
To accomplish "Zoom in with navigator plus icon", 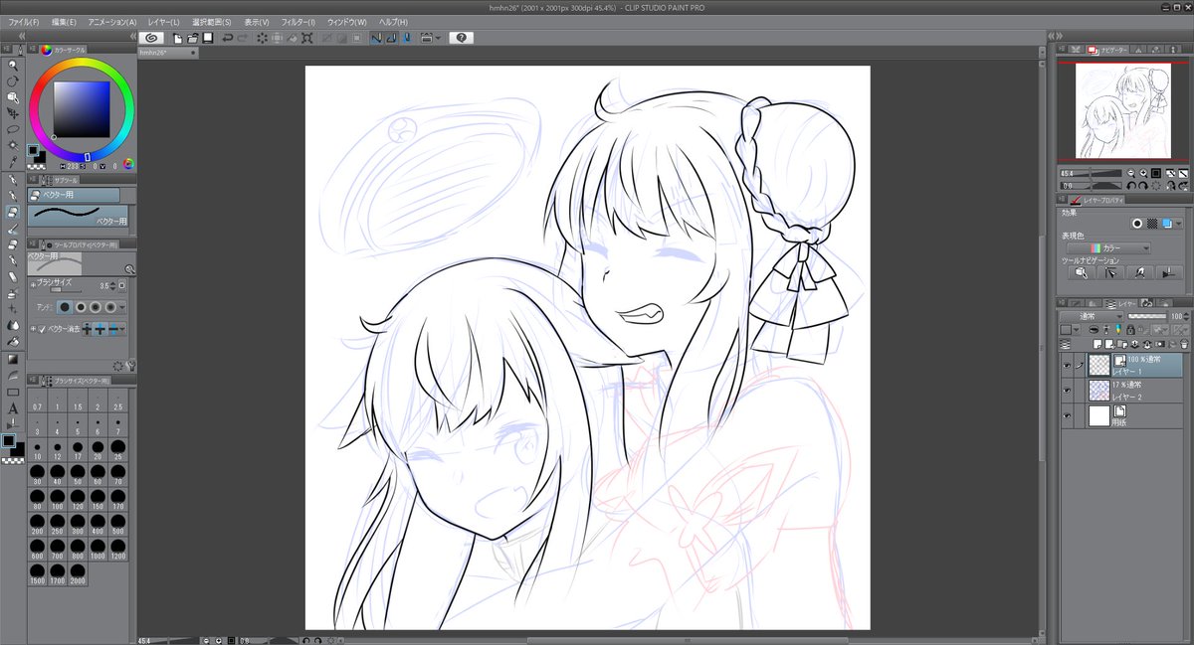I will click(x=1146, y=173).
